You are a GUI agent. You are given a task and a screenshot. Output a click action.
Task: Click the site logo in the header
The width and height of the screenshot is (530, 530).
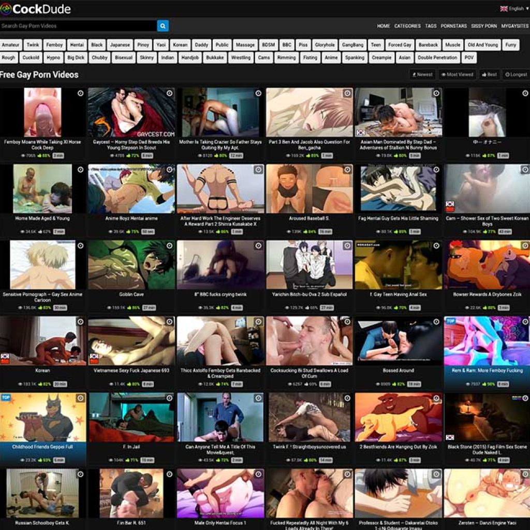(35, 9)
